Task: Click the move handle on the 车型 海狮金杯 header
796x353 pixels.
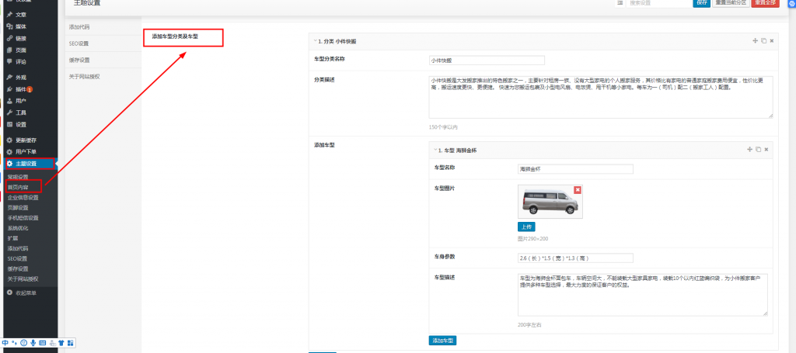Action: (749, 150)
